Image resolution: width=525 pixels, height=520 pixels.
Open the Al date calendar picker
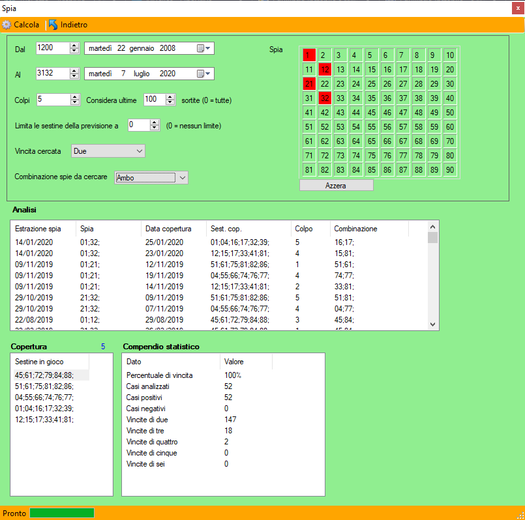203,74
